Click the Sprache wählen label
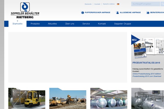 pos(109,4)
